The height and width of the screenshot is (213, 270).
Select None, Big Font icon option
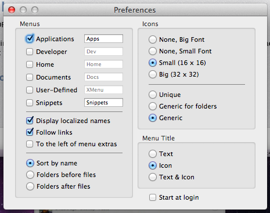(153, 39)
